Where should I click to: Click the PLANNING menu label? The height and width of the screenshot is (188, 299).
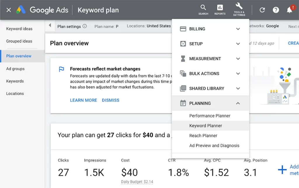pyautogui.click(x=200, y=103)
